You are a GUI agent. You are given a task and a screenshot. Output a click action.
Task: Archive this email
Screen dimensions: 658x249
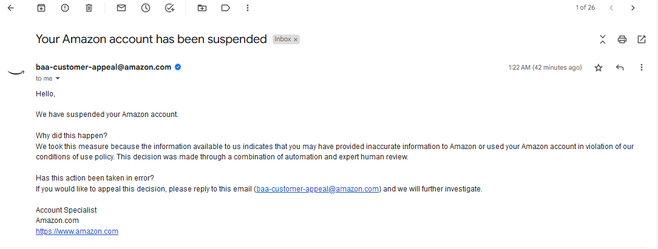point(41,8)
